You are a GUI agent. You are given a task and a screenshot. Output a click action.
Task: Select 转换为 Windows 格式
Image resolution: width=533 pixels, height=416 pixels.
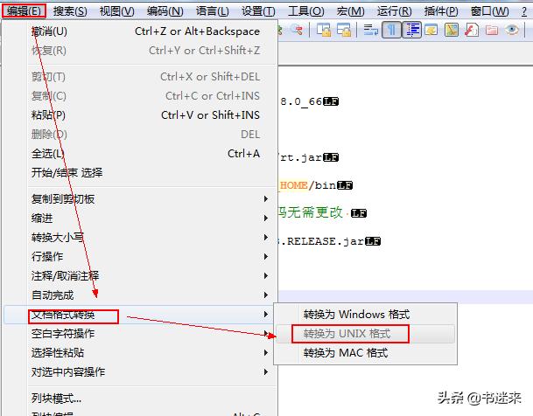point(365,315)
